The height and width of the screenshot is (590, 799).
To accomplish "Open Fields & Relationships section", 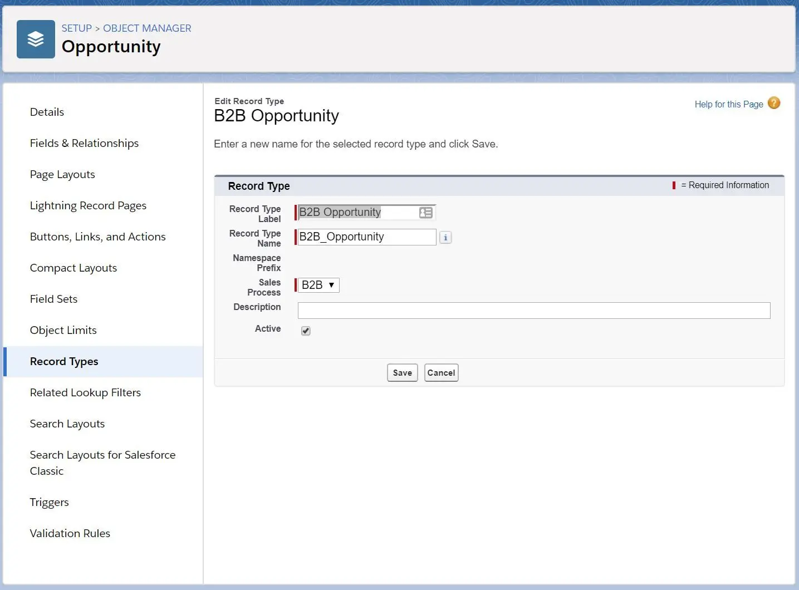I will pos(84,143).
